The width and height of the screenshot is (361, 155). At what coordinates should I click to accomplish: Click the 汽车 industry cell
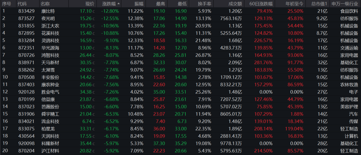coord(354,114)
